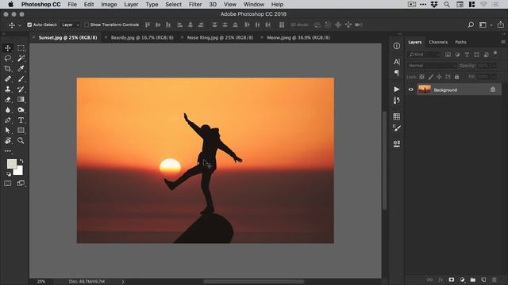Select the Rectangle shape tool
Screen dimensions: 508x285
21,130
